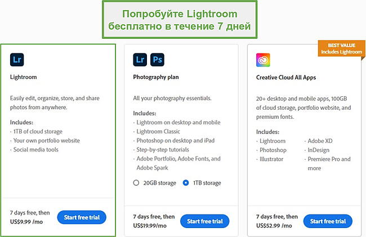Click the US$52.99 /mo price text
This screenshot has width=366, height=237.
tap(274, 226)
